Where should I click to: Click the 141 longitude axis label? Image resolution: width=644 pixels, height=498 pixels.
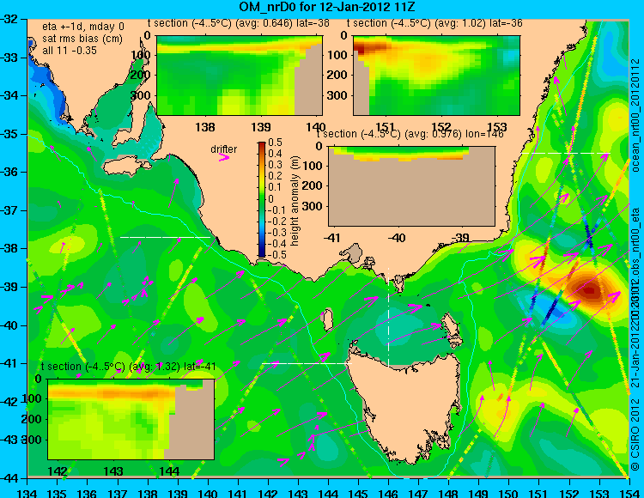(238, 493)
